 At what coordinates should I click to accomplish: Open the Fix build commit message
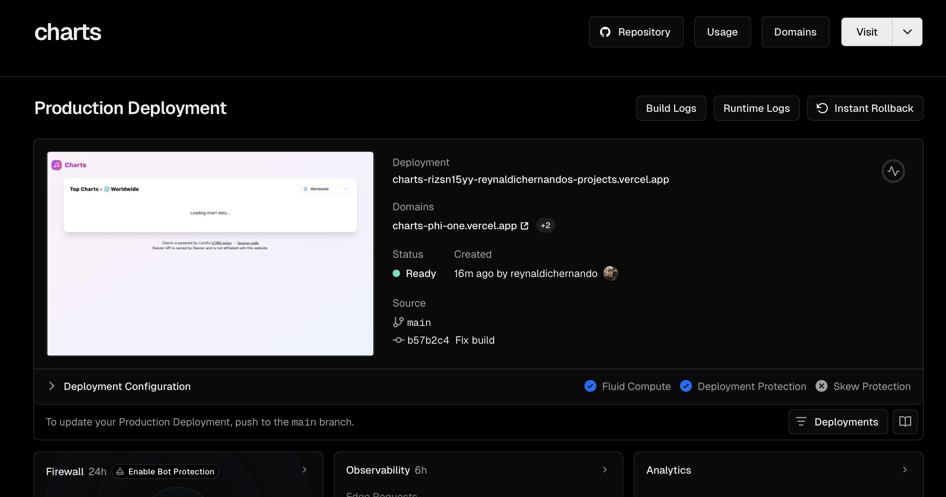[475, 340]
